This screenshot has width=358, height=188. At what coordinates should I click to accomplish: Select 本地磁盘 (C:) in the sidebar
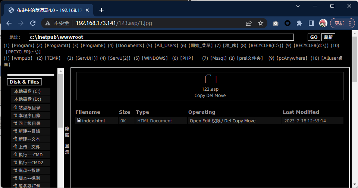[28, 91]
